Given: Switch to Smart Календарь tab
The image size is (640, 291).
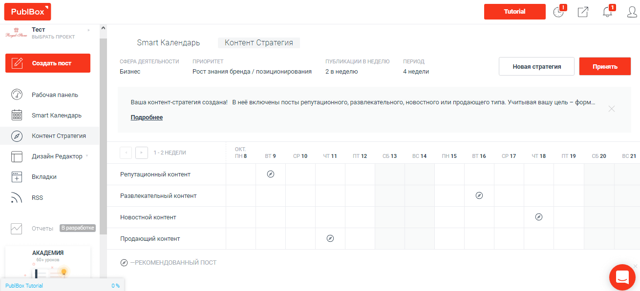Looking at the screenshot, I should [168, 43].
